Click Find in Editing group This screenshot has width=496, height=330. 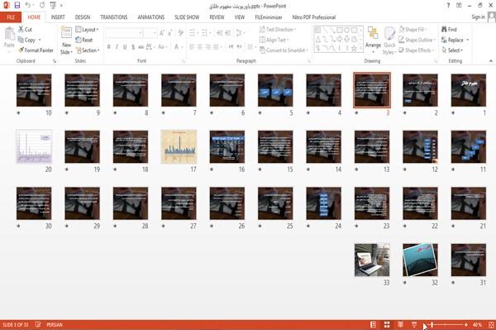click(x=450, y=30)
